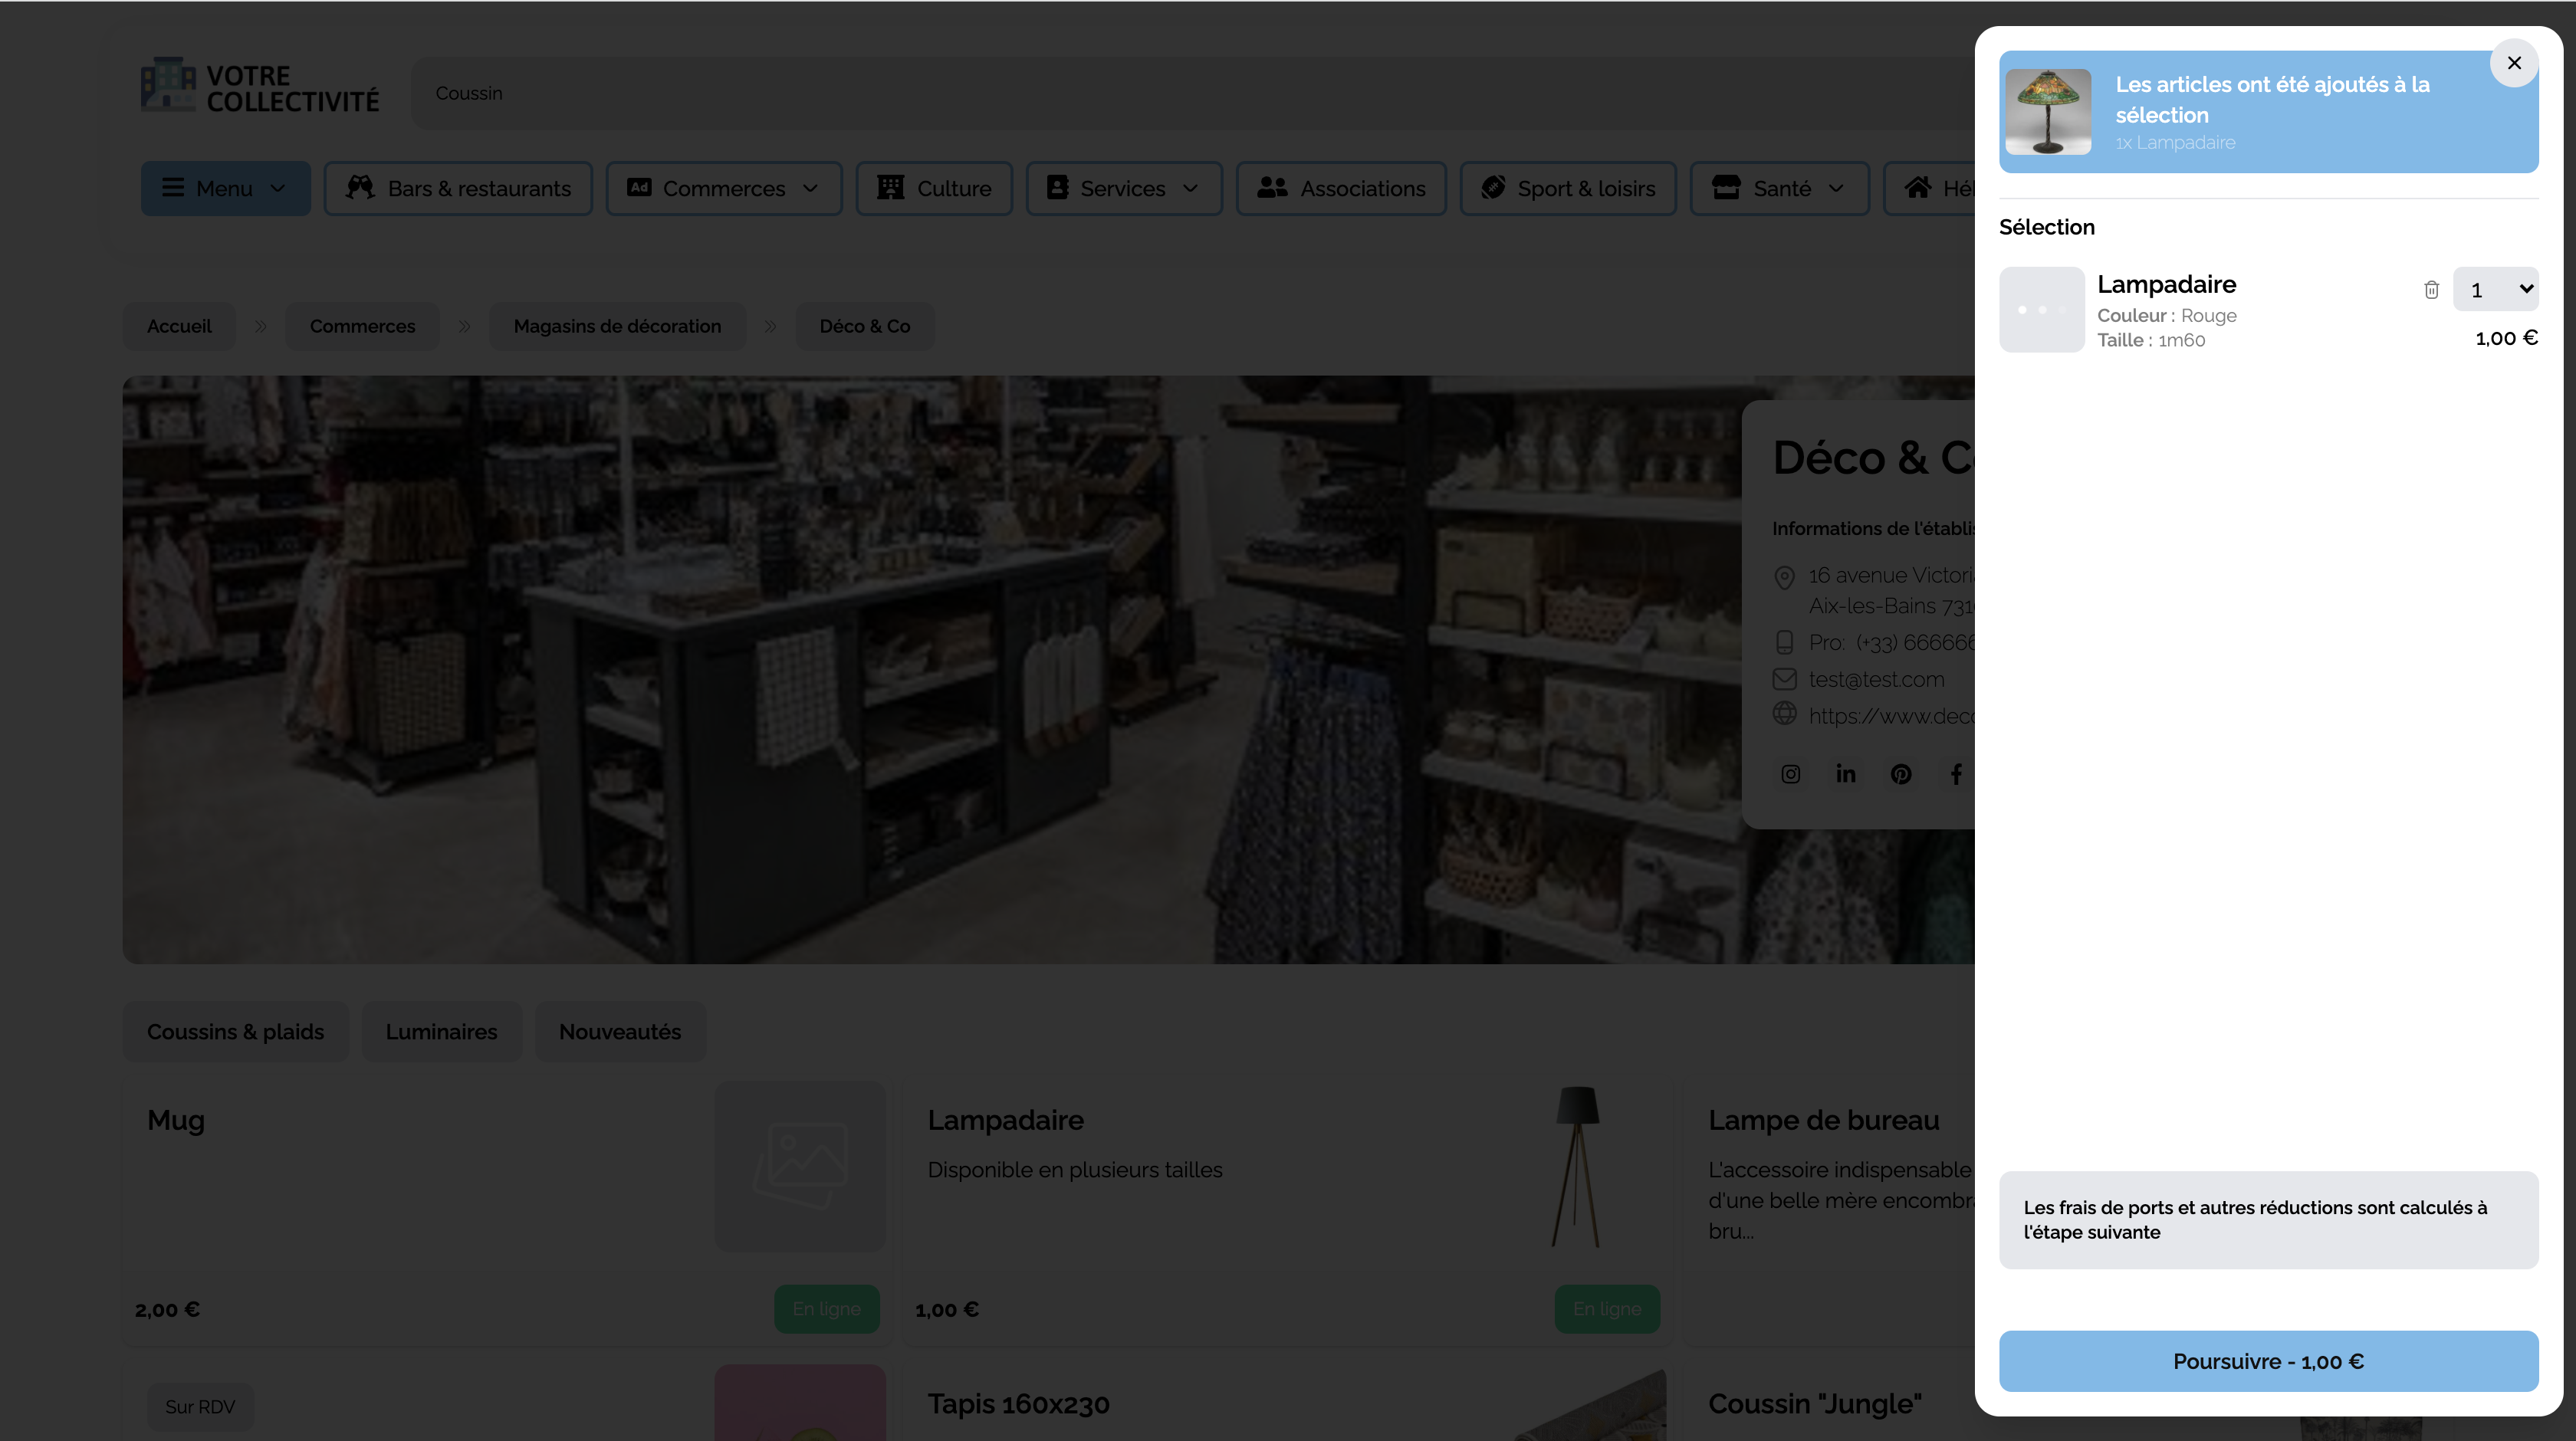Go to Commerces breadcrumb

362,326
